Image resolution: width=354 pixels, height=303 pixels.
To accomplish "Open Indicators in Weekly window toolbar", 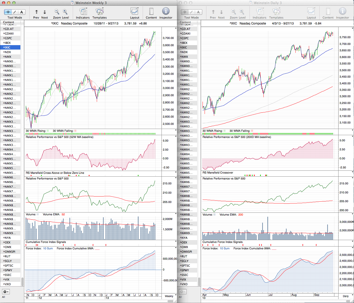I will (83, 12).
